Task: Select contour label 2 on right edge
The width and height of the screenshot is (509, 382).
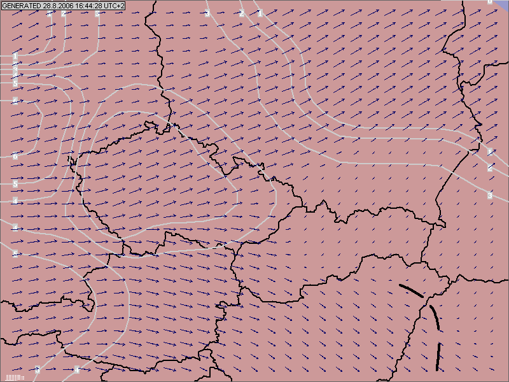Action: pos(489,168)
